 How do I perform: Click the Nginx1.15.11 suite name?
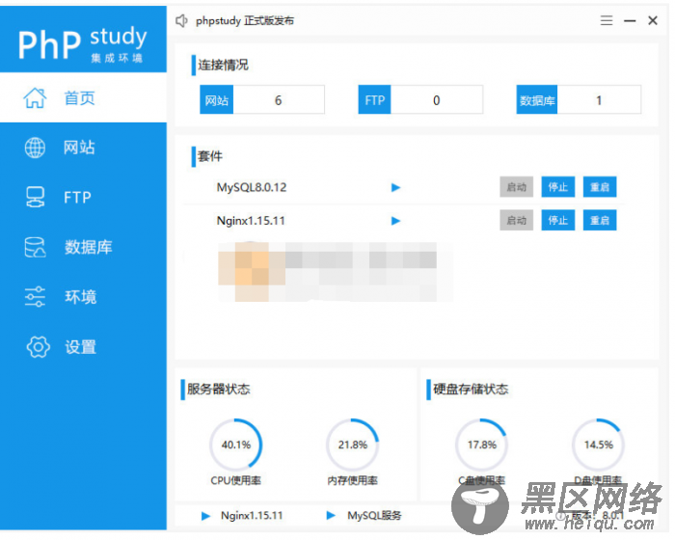[251, 221]
